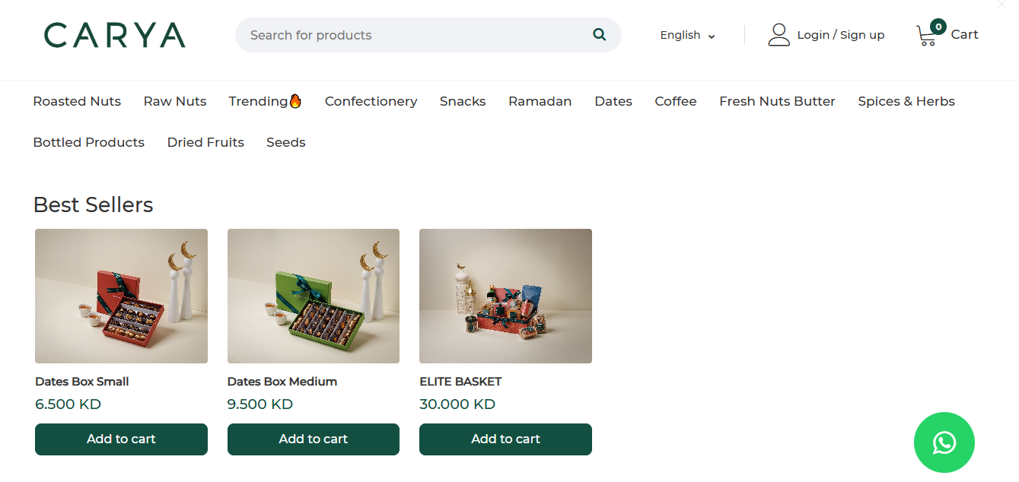Open the Trending category with flame
Screen dimensions: 1019x482
click(265, 101)
